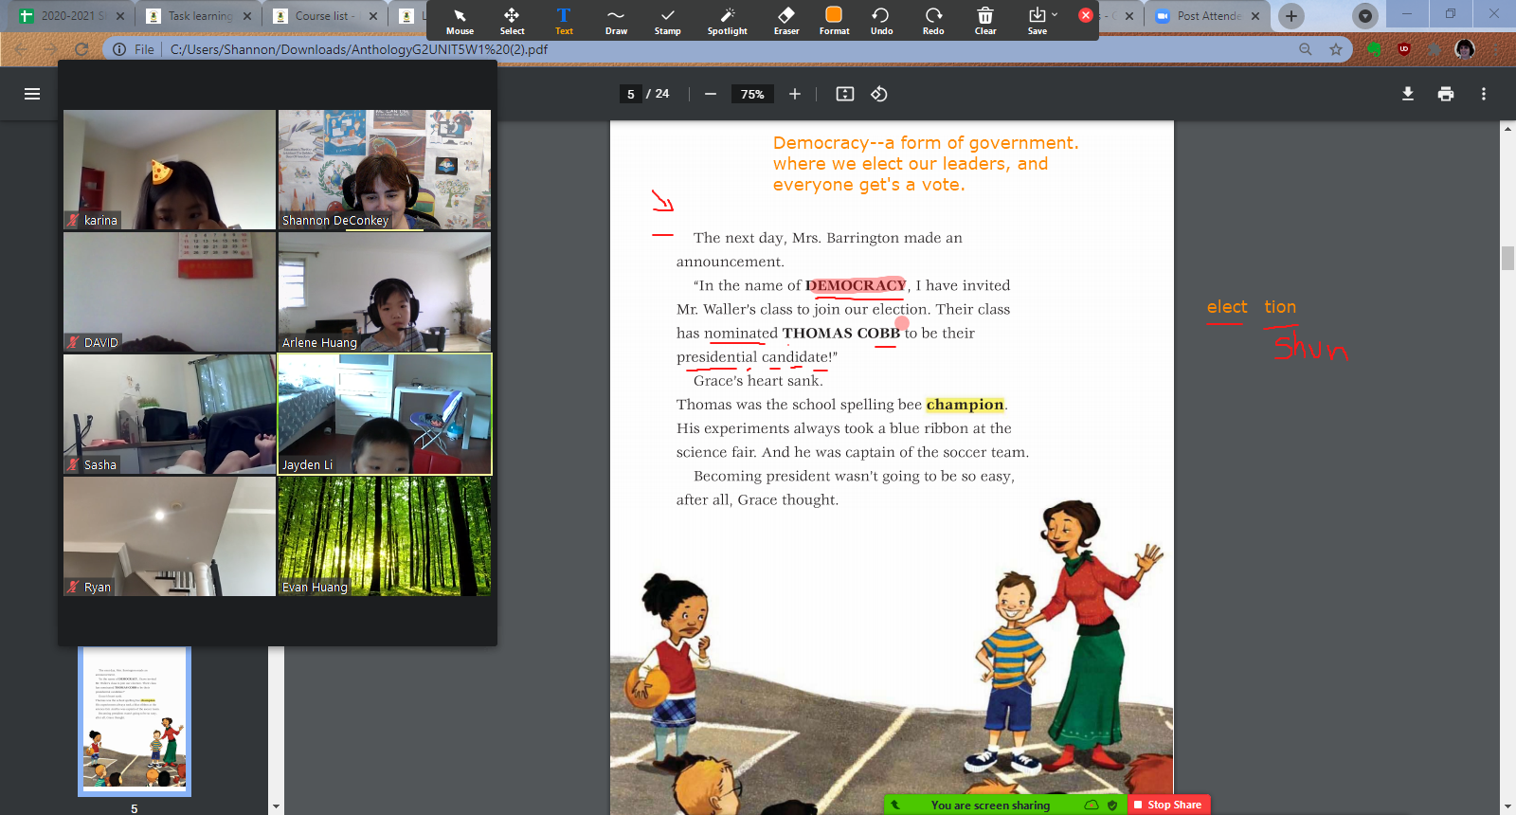Image resolution: width=1516 pixels, height=815 pixels.
Task: Click the orange 'elect' annotation text
Action: (x=1227, y=307)
